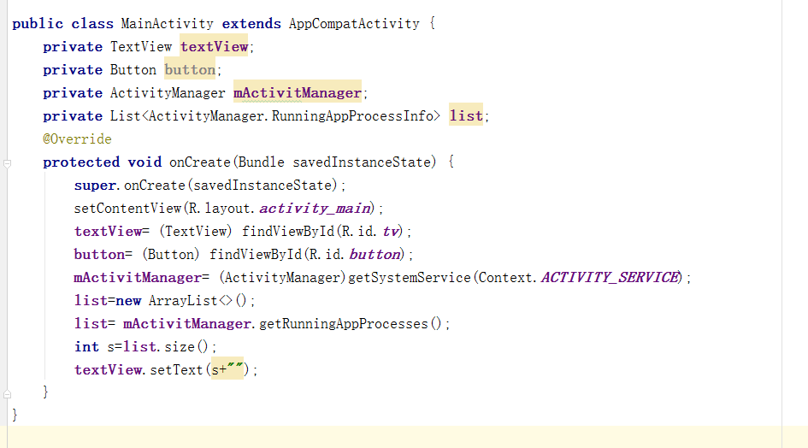Image resolution: width=808 pixels, height=448 pixels.
Task: Click setContentView method call
Action: pos(127,209)
